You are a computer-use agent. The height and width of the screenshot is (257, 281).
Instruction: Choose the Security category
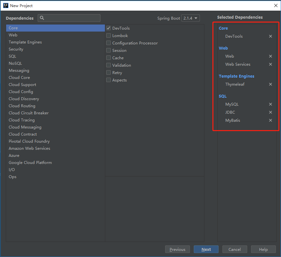pos(55,49)
